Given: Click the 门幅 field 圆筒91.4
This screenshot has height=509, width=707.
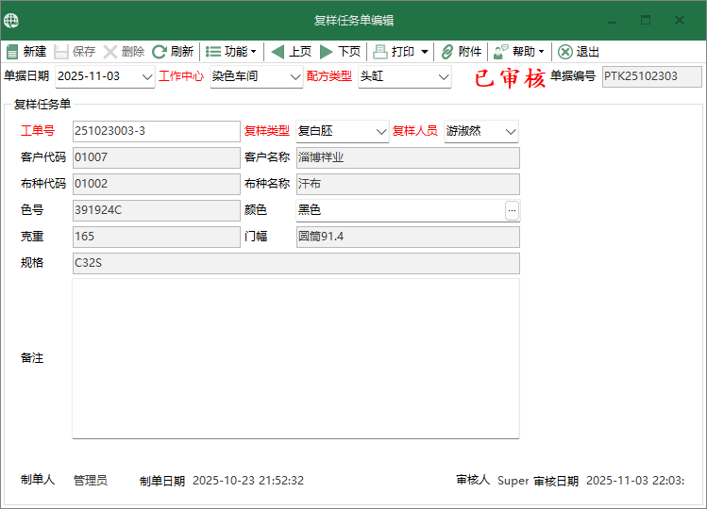Looking at the screenshot, I should click(x=408, y=237).
